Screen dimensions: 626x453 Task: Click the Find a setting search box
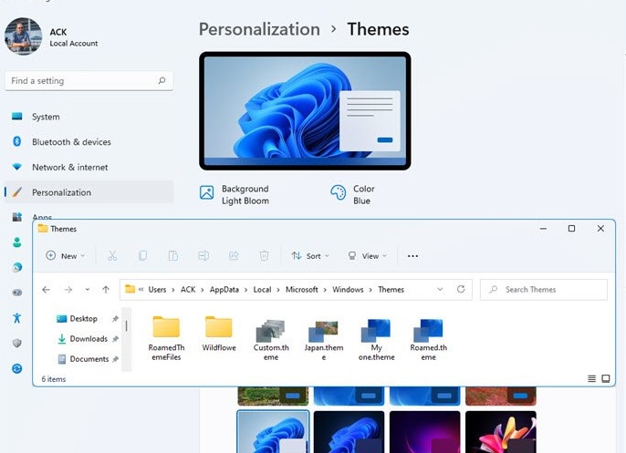point(89,81)
